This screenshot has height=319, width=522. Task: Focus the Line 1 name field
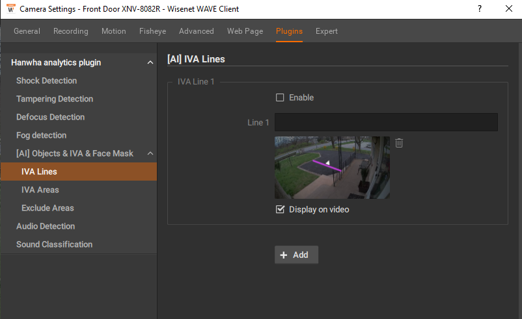[386, 122]
